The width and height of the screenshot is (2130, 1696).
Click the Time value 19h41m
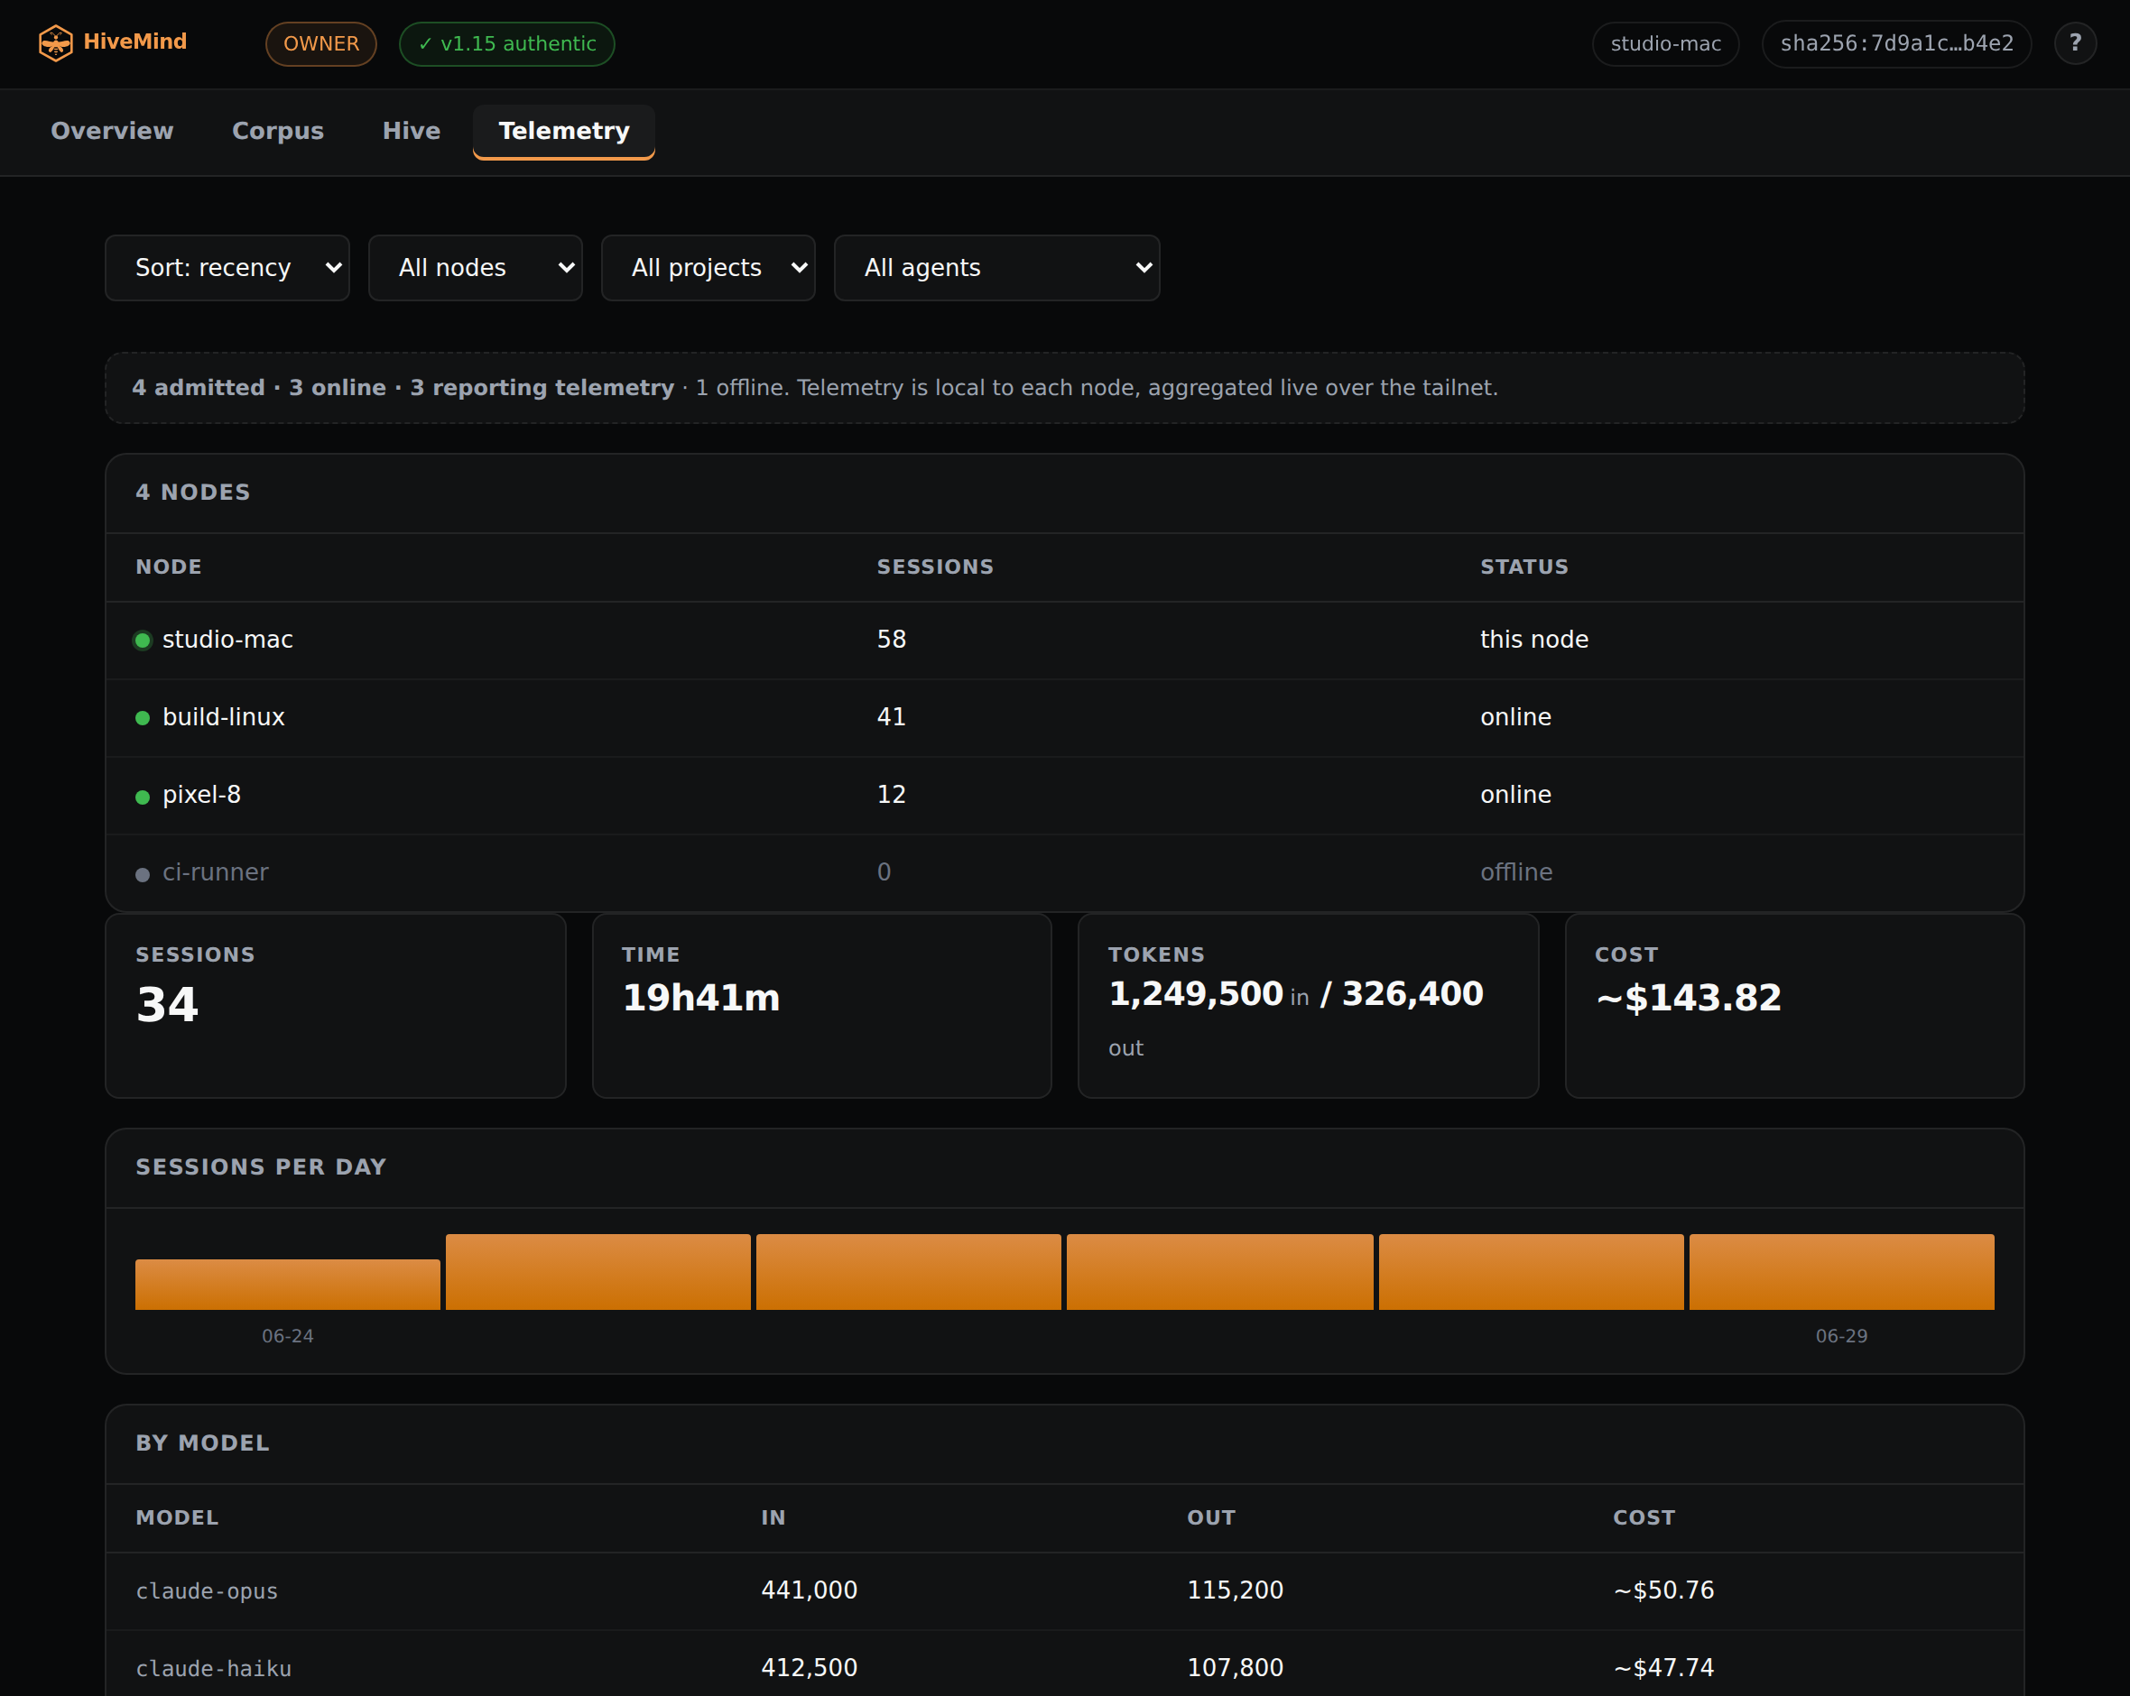click(701, 998)
